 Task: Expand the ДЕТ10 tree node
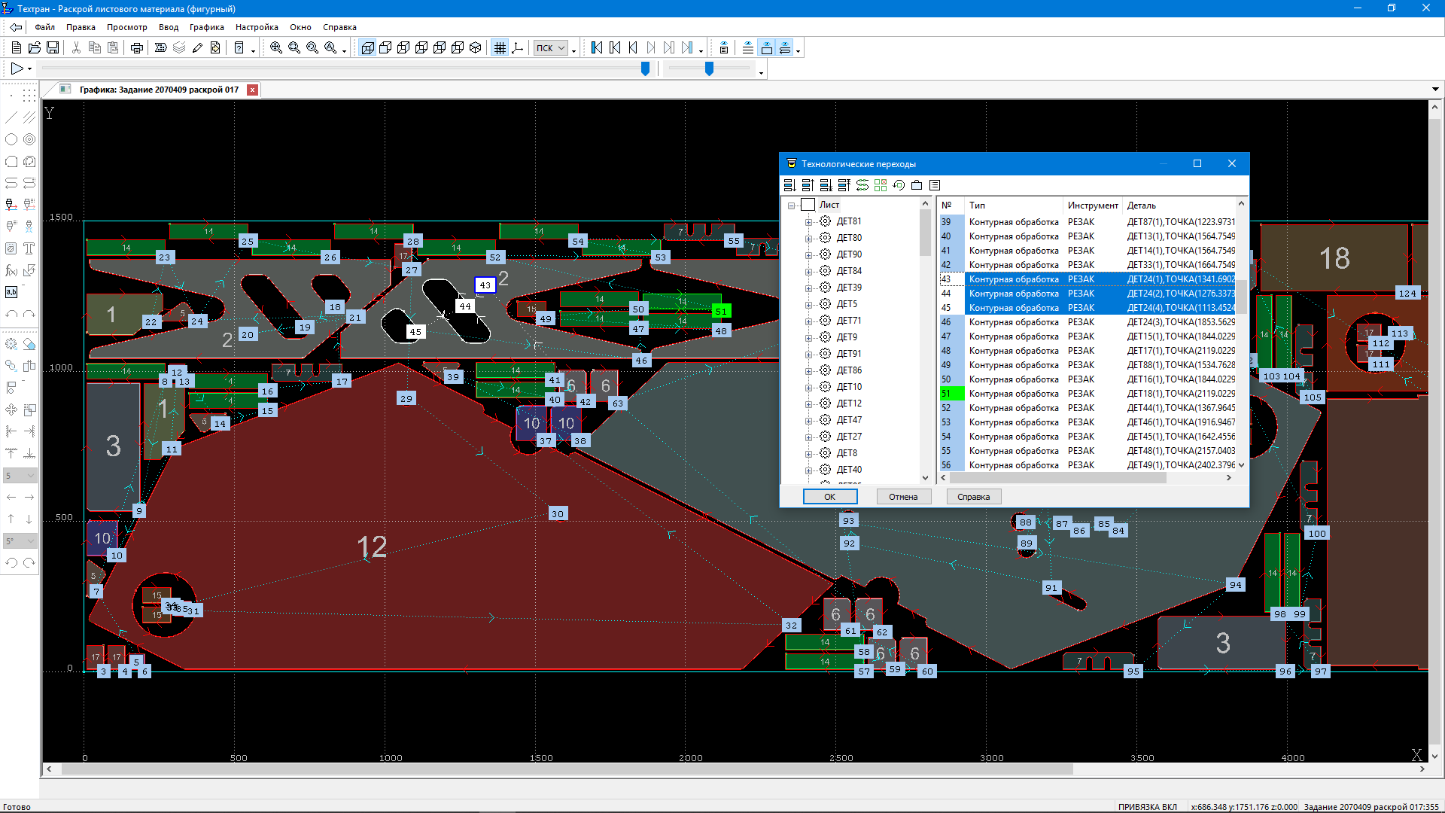coord(808,387)
